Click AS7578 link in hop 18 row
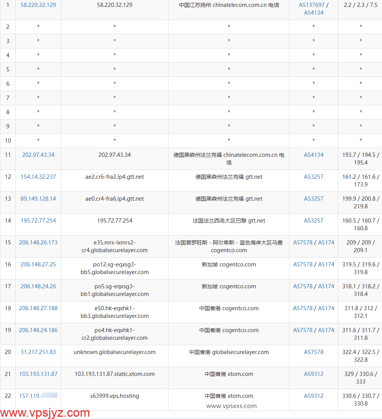This screenshot has width=382, height=419. 303,308
